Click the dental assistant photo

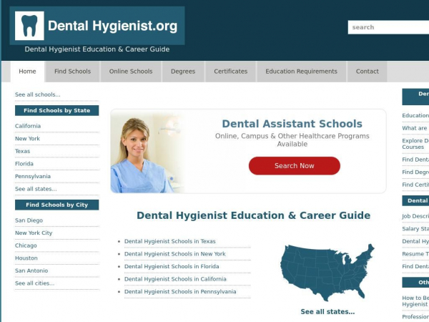148,153
